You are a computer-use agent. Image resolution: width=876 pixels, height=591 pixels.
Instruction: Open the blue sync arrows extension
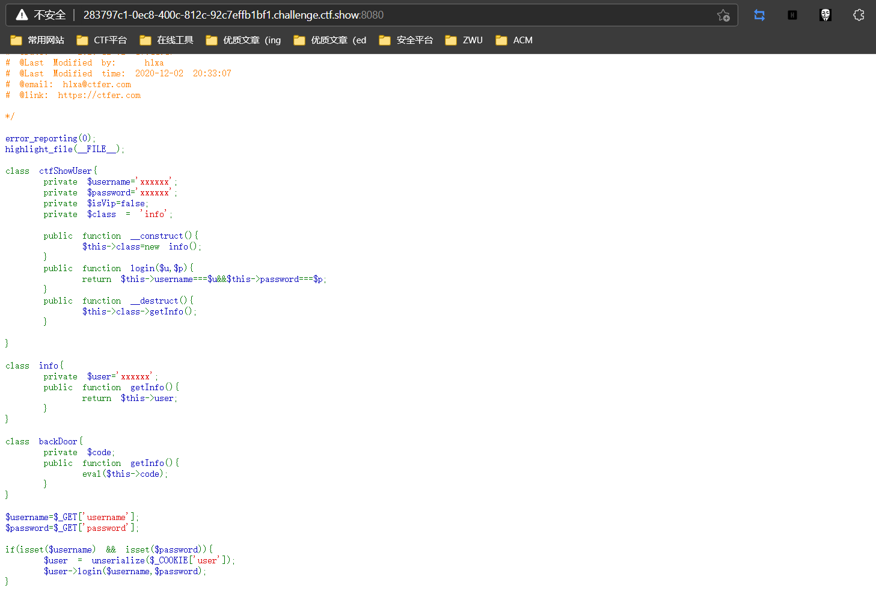coord(759,15)
